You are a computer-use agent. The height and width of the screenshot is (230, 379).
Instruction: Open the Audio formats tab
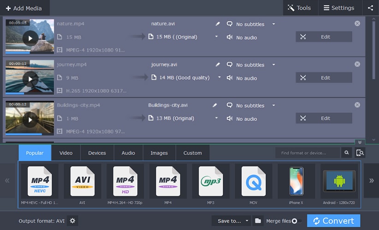coord(128,153)
